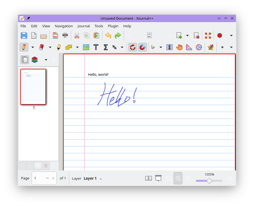Pick the Highlighter tool
Viewport: 254px width, 207px height.
tap(59, 47)
